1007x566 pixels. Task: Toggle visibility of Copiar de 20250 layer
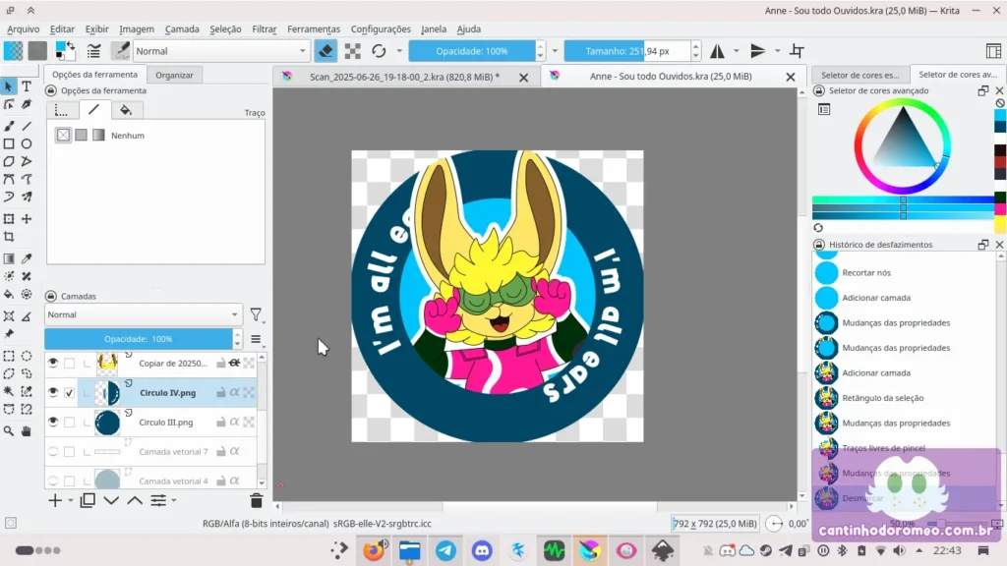(x=53, y=364)
